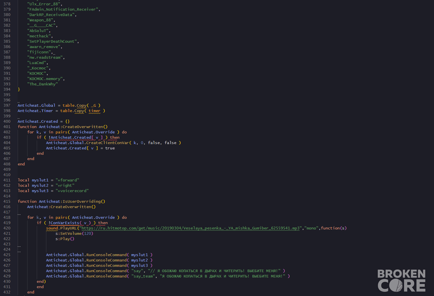The width and height of the screenshot is (434, 296).
Task: Click the "say_team" string argument
Action: (143, 276)
